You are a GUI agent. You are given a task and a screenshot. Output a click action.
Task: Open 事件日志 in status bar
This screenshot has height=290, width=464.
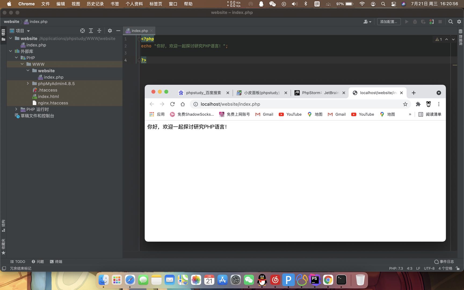click(x=444, y=262)
